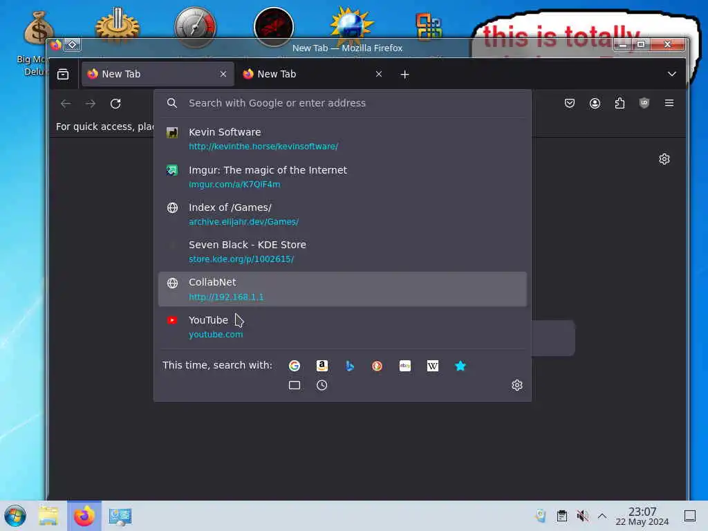Screen dimensions: 708x531
Task: Search this time with Wikipedia icon
Action: click(433, 366)
